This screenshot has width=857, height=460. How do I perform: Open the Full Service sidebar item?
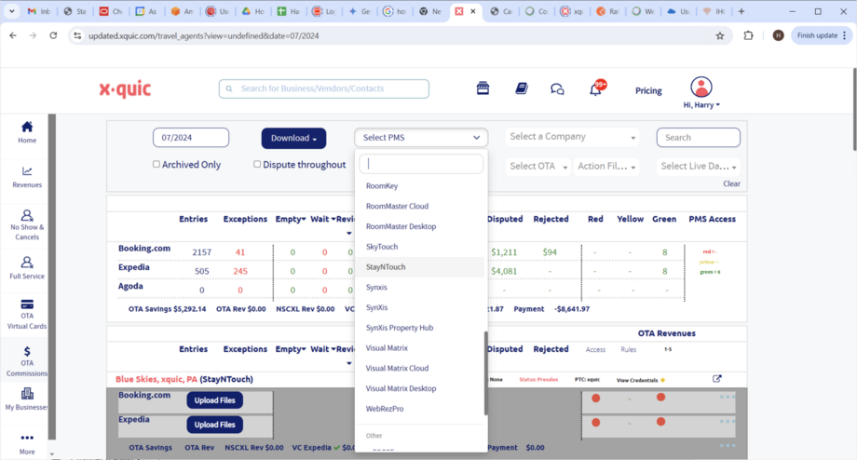pyautogui.click(x=27, y=268)
